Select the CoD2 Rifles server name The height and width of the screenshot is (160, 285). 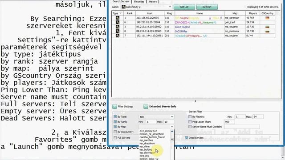tap(181, 31)
